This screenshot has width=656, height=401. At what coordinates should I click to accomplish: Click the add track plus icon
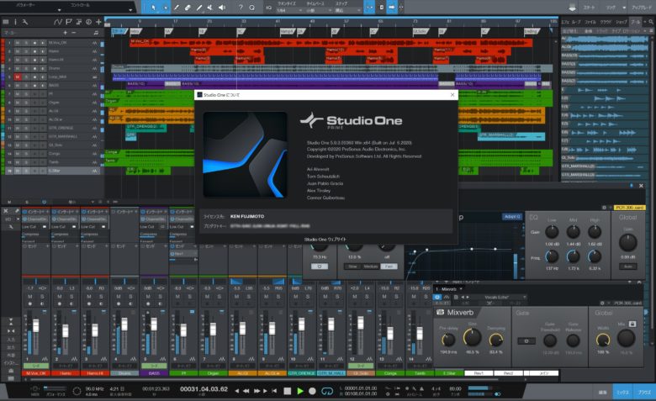(98, 22)
